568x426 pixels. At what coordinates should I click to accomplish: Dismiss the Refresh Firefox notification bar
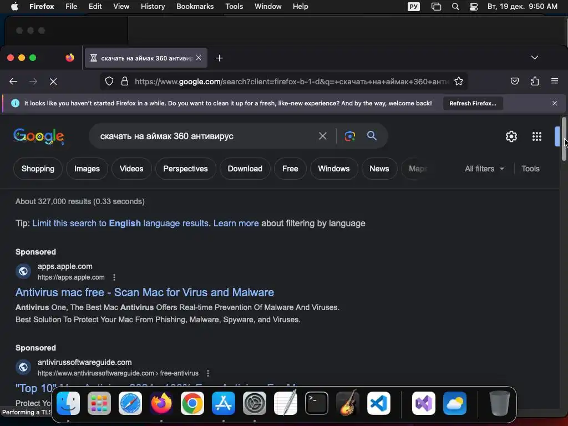click(555, 103)
